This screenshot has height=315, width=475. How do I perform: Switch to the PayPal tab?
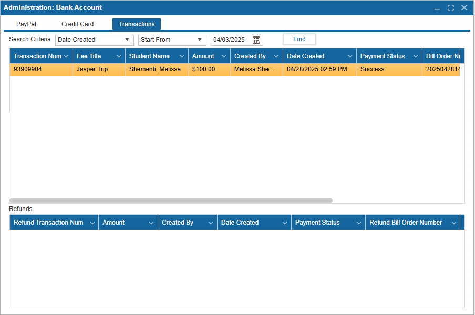[x=26, y=24]
